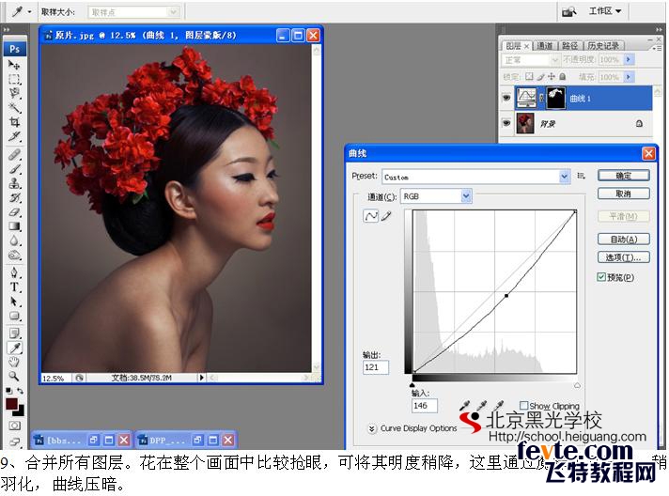
Task: Toggle lock all padlock icon
Action: [563, 76]
